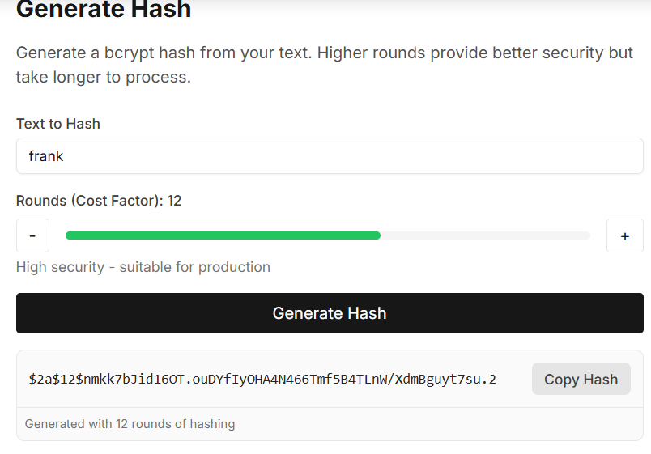The width and height of the screenshot is (651, 454).
Task: Click the gray unfilled part of rounds slider
Action: point(486,235)
